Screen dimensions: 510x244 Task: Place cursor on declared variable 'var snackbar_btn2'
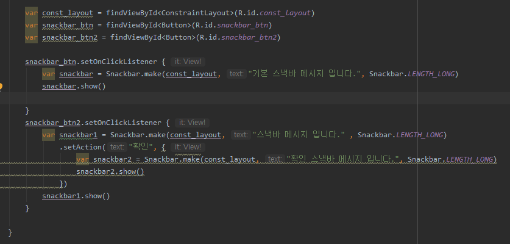coord(69,37)
